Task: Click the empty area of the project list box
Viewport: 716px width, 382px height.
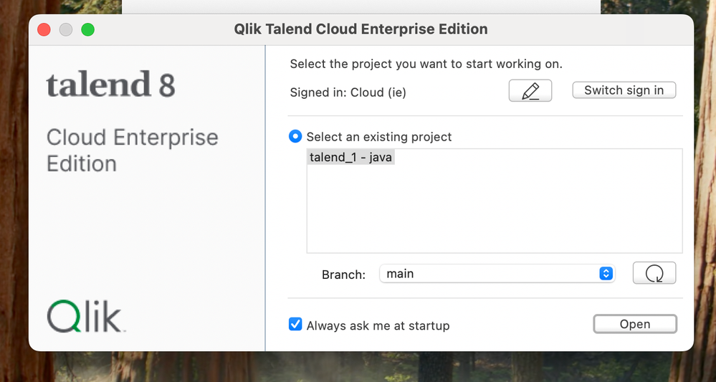Action: coord(495,210)
